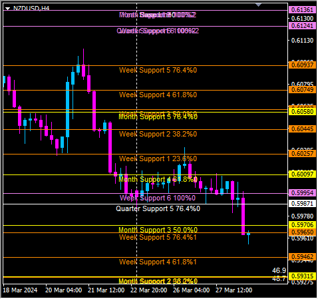Click the 0.59706 yellow price tag
Viewport: 318px width, 299px height.
[302, 225]
